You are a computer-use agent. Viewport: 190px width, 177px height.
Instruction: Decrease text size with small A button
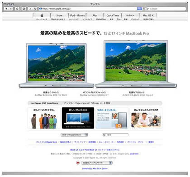coord(30,9)
